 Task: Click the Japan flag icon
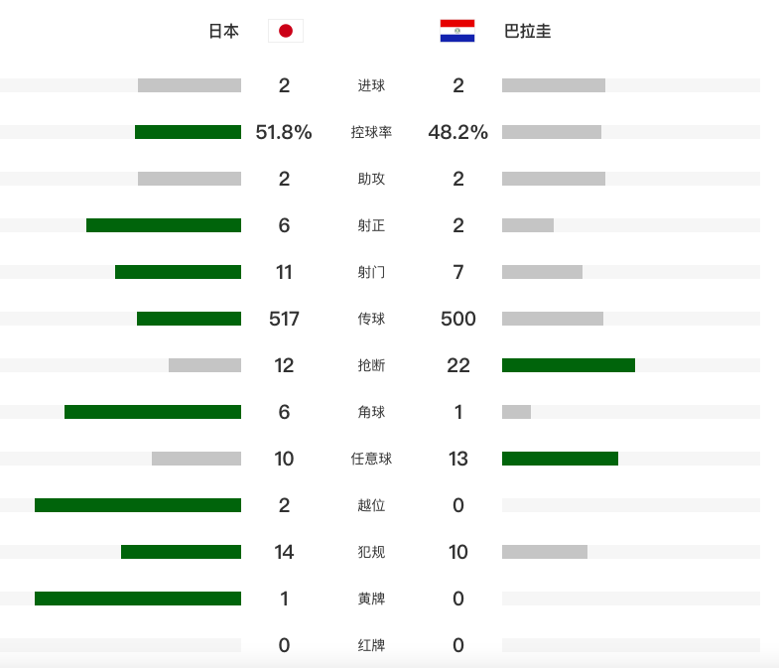(286, 31)
